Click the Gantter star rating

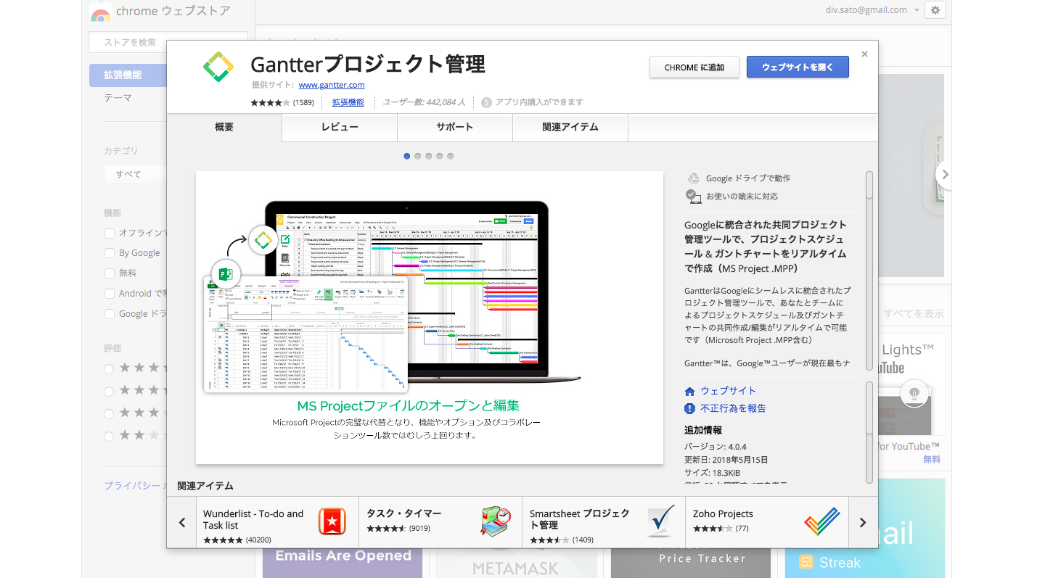pyautogui.click(x=270, y=103)
